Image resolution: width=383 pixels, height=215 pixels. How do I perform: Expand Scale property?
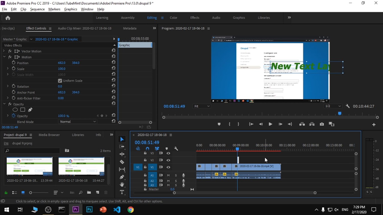[8, 68]
